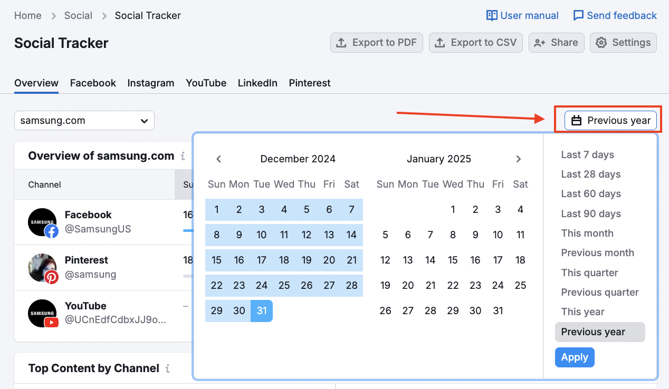Click the Facebook channel avatar for @SamsungUS
The height and width of the screenshot is (389, 669).
pos(43,222)
